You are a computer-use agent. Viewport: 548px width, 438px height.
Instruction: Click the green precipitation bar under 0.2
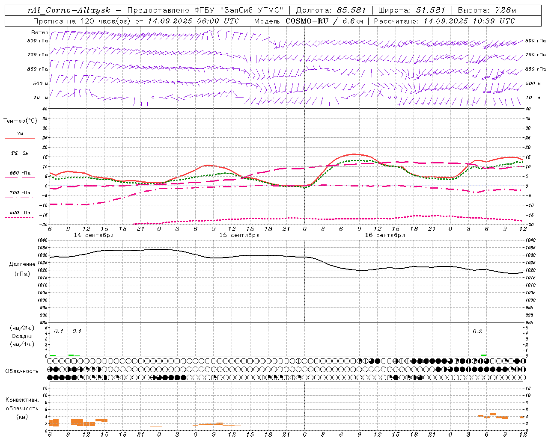[x=483, y=355]
